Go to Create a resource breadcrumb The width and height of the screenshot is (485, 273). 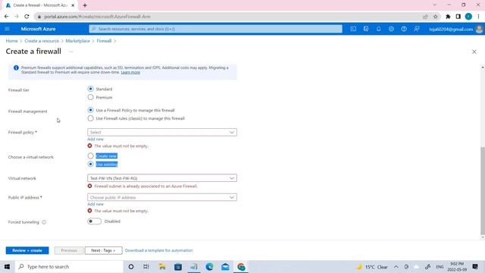click(x=42, y=41)
